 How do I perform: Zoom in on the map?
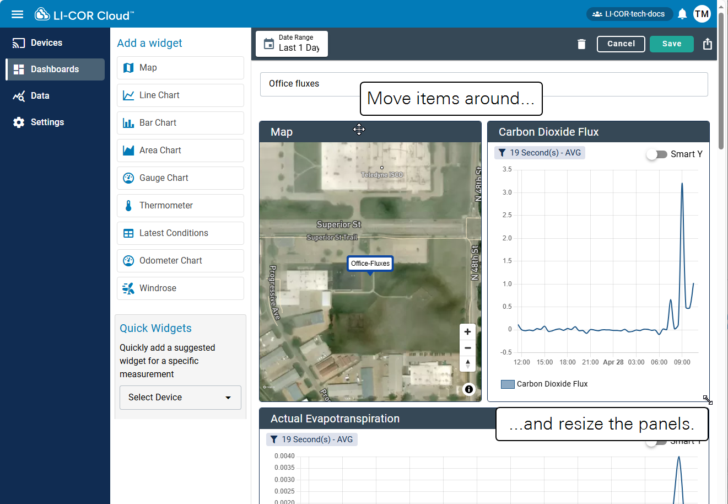click(467, 331)
